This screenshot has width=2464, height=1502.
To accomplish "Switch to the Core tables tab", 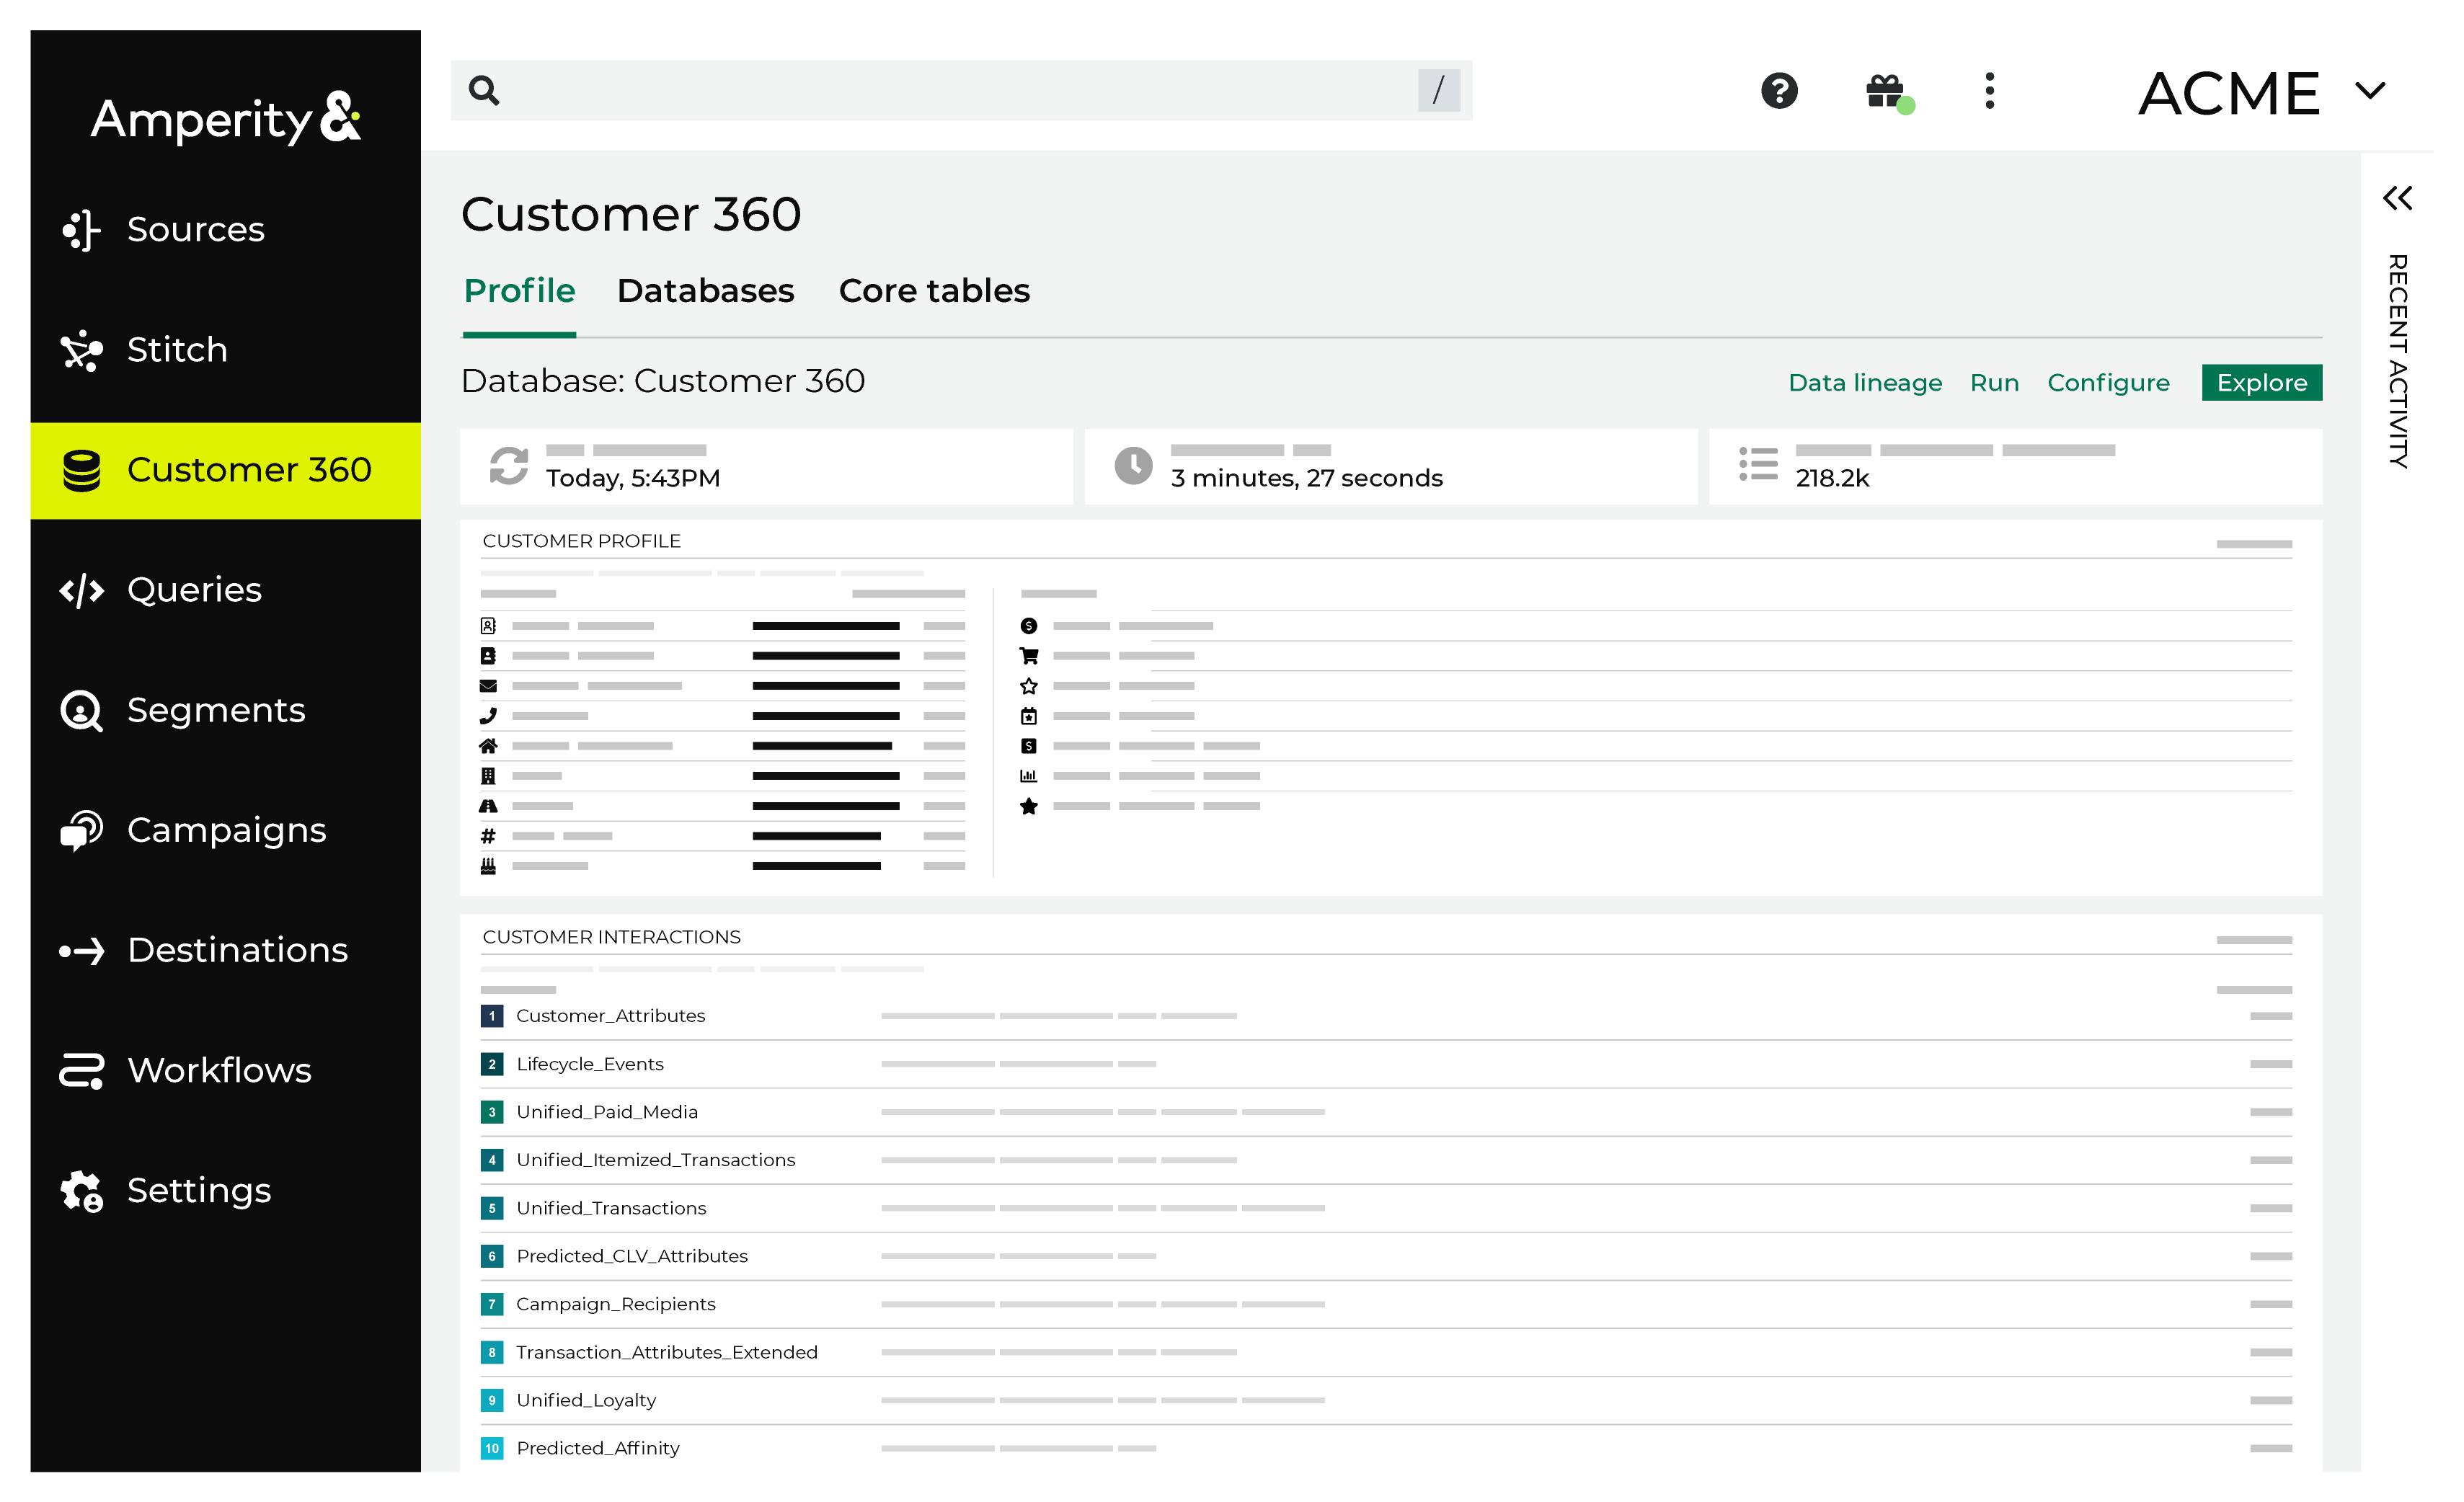I will tap(934, 291).
